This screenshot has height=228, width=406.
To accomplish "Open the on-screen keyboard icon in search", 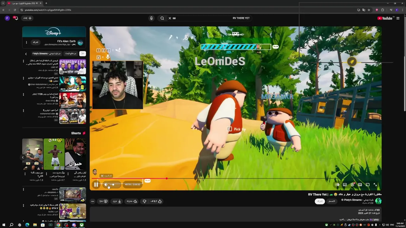I will pos(174,18).
